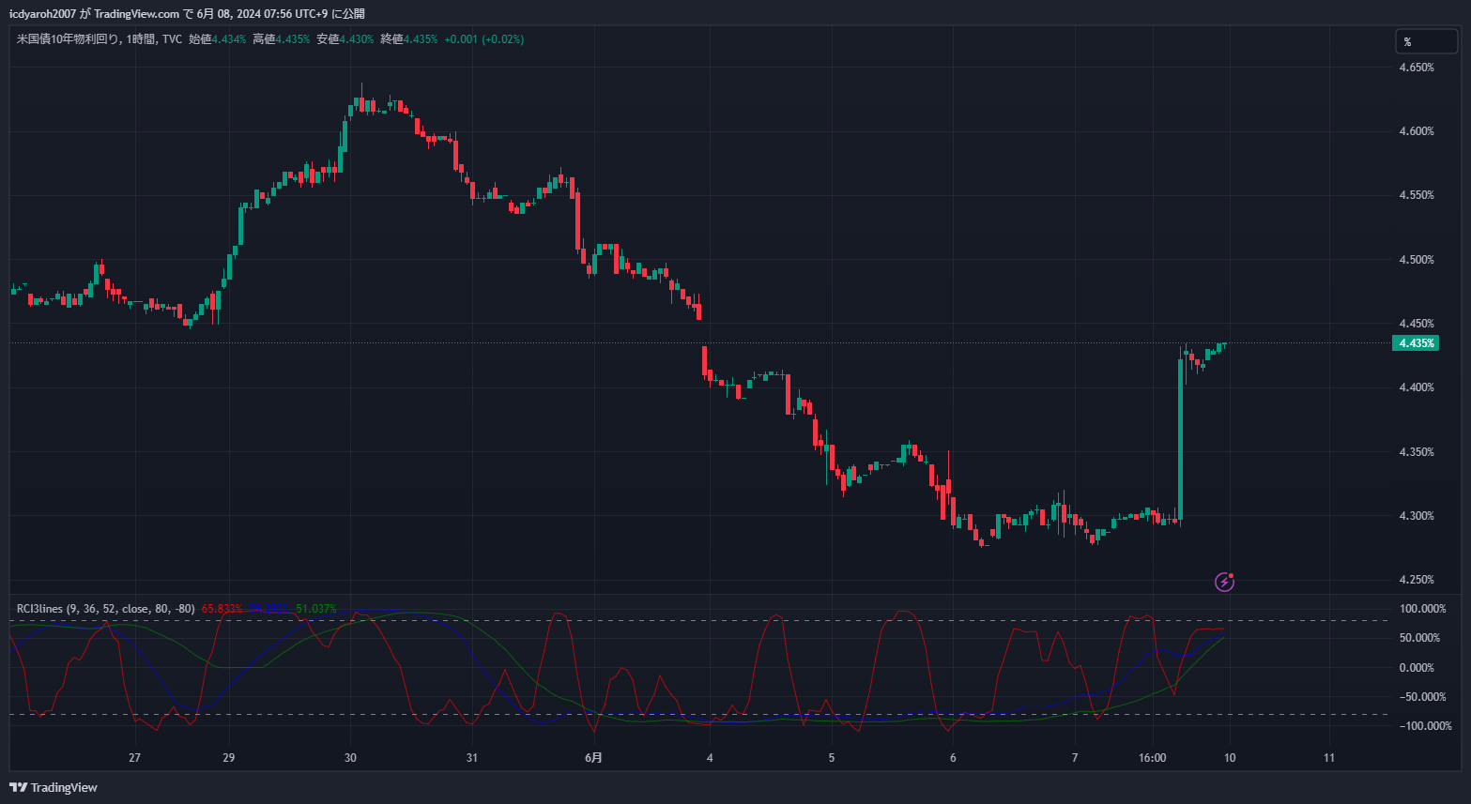Click the 16:00 time label on time axis
The height and width of the screenshot is (804, 1471).
1153,758
